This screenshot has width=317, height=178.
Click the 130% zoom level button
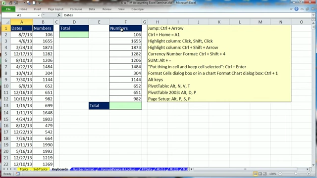[x=272, y=174]
